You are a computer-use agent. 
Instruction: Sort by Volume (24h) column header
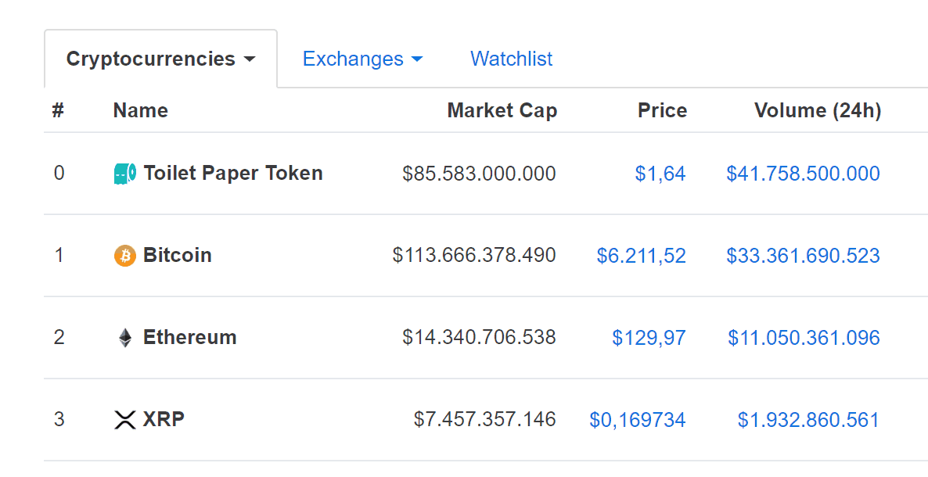[818, 111]
